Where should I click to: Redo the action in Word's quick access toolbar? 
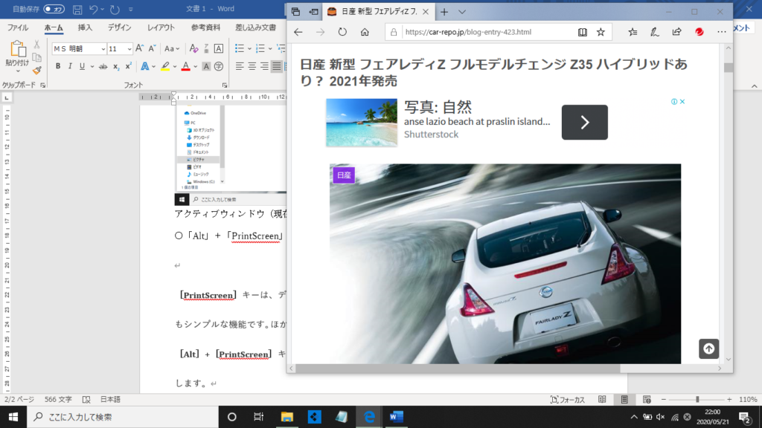coord(115,9)
